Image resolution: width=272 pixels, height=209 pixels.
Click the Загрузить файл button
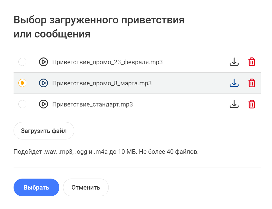click(44, 131)
